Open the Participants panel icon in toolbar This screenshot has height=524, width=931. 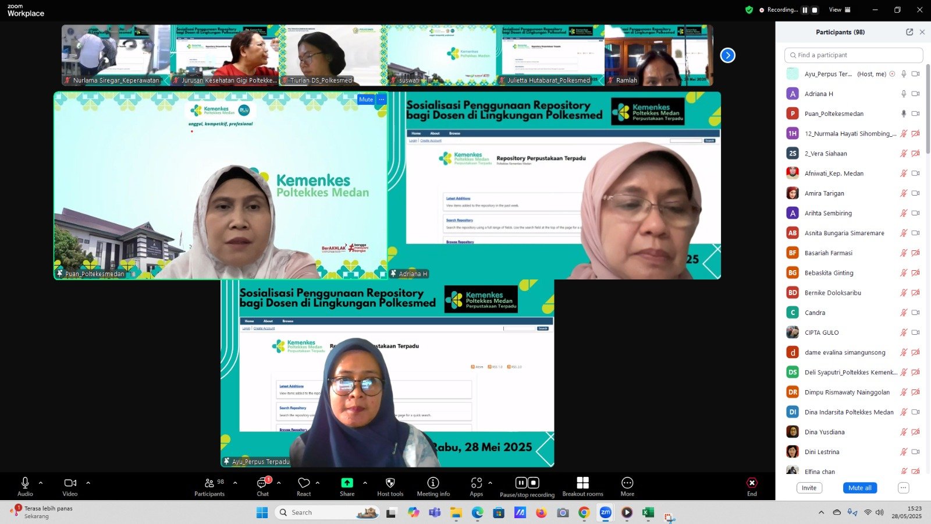point(209,483)
